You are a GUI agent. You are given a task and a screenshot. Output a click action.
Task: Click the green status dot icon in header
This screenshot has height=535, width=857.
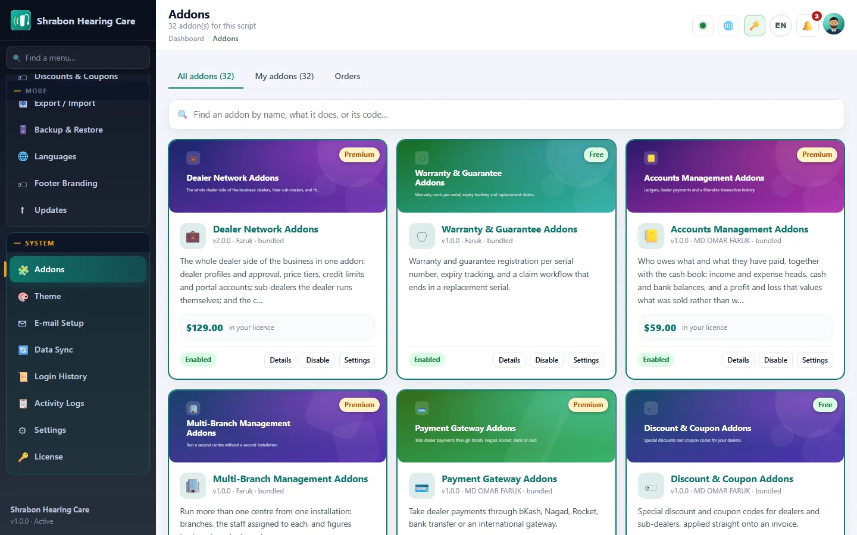(x=703, y=26)
